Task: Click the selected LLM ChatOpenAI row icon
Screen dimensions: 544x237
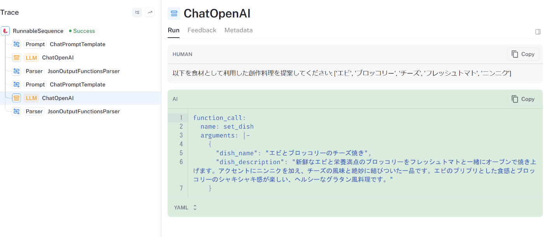Action: [x=16, y=98]
